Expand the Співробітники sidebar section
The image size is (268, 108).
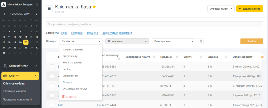pos(20,66)
